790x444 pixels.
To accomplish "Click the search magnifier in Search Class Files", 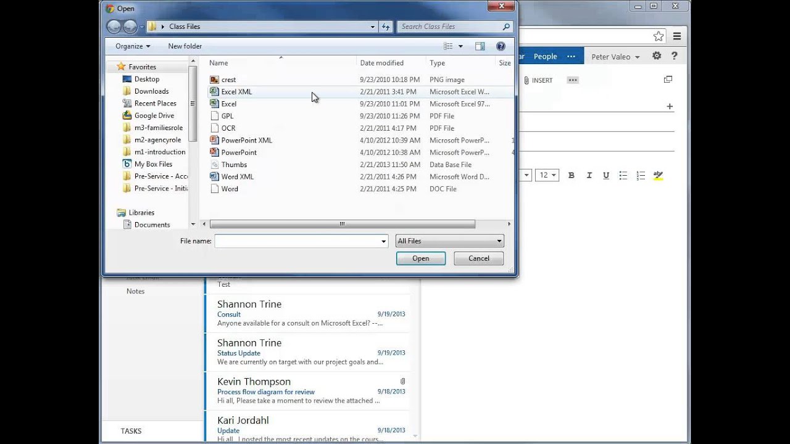I will [506, 27].
